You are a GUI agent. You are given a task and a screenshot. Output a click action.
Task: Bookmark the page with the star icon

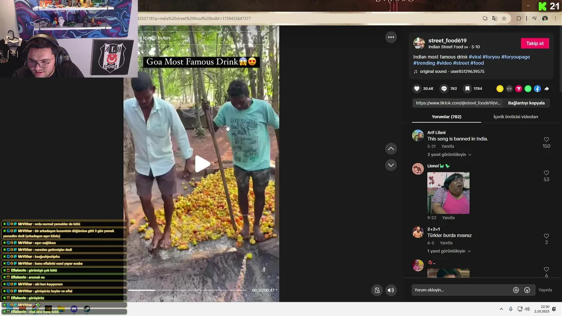click(504, 18)
